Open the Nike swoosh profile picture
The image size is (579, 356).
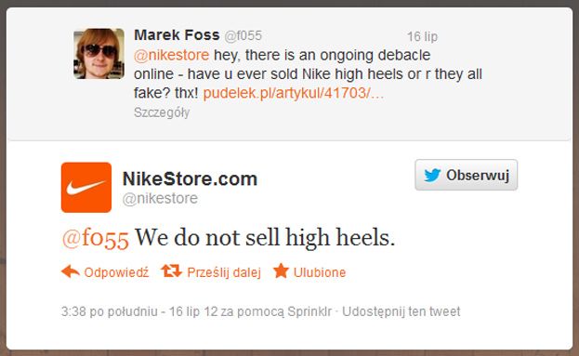(86, 187)
